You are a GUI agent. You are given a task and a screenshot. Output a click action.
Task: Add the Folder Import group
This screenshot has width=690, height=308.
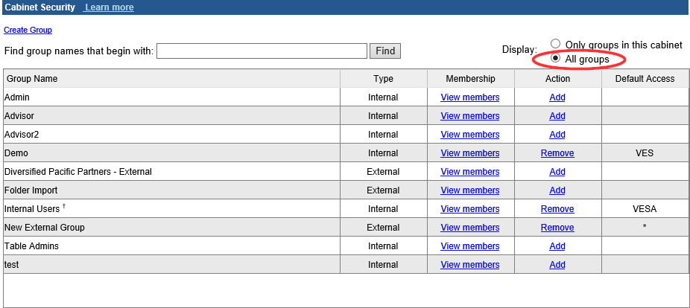point(557,190)
